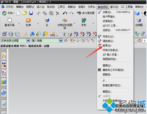Open the Edge Blend (边倒圆) tool
This screenshot has height=114, width=147.
[x=139, y=20]
